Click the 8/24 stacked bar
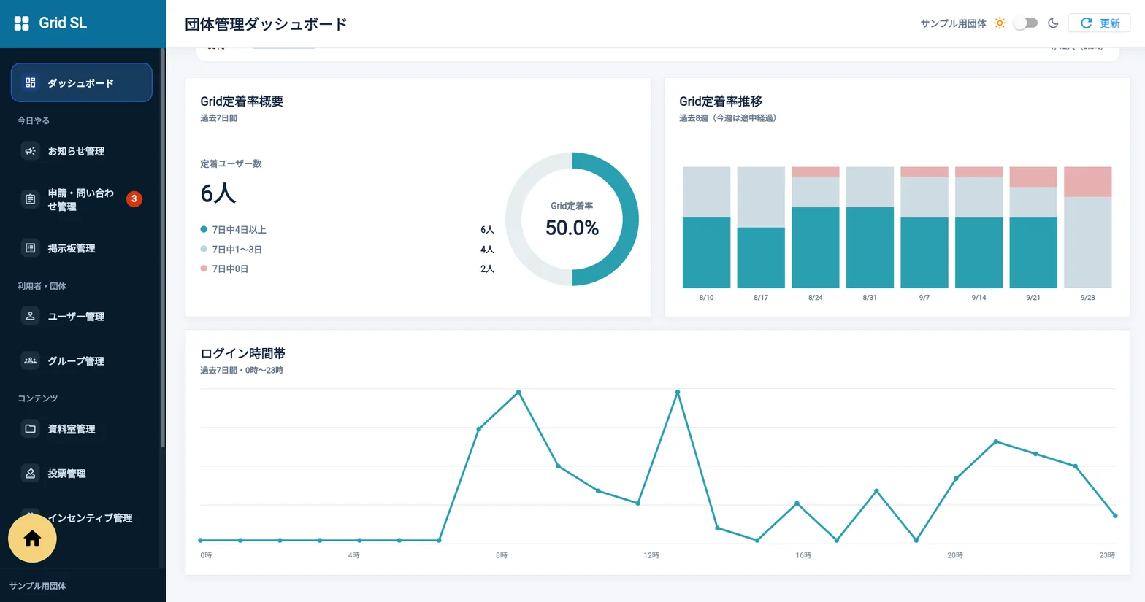 815,227
